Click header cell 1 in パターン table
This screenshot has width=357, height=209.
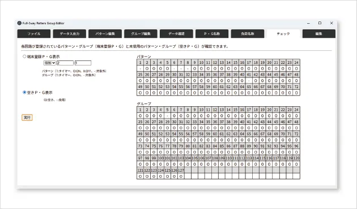coord(141,62)
